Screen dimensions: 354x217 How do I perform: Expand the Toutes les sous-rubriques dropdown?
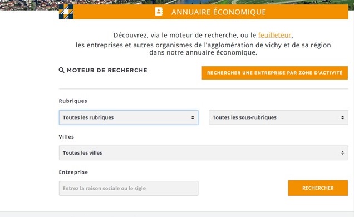tap(278, 117)
